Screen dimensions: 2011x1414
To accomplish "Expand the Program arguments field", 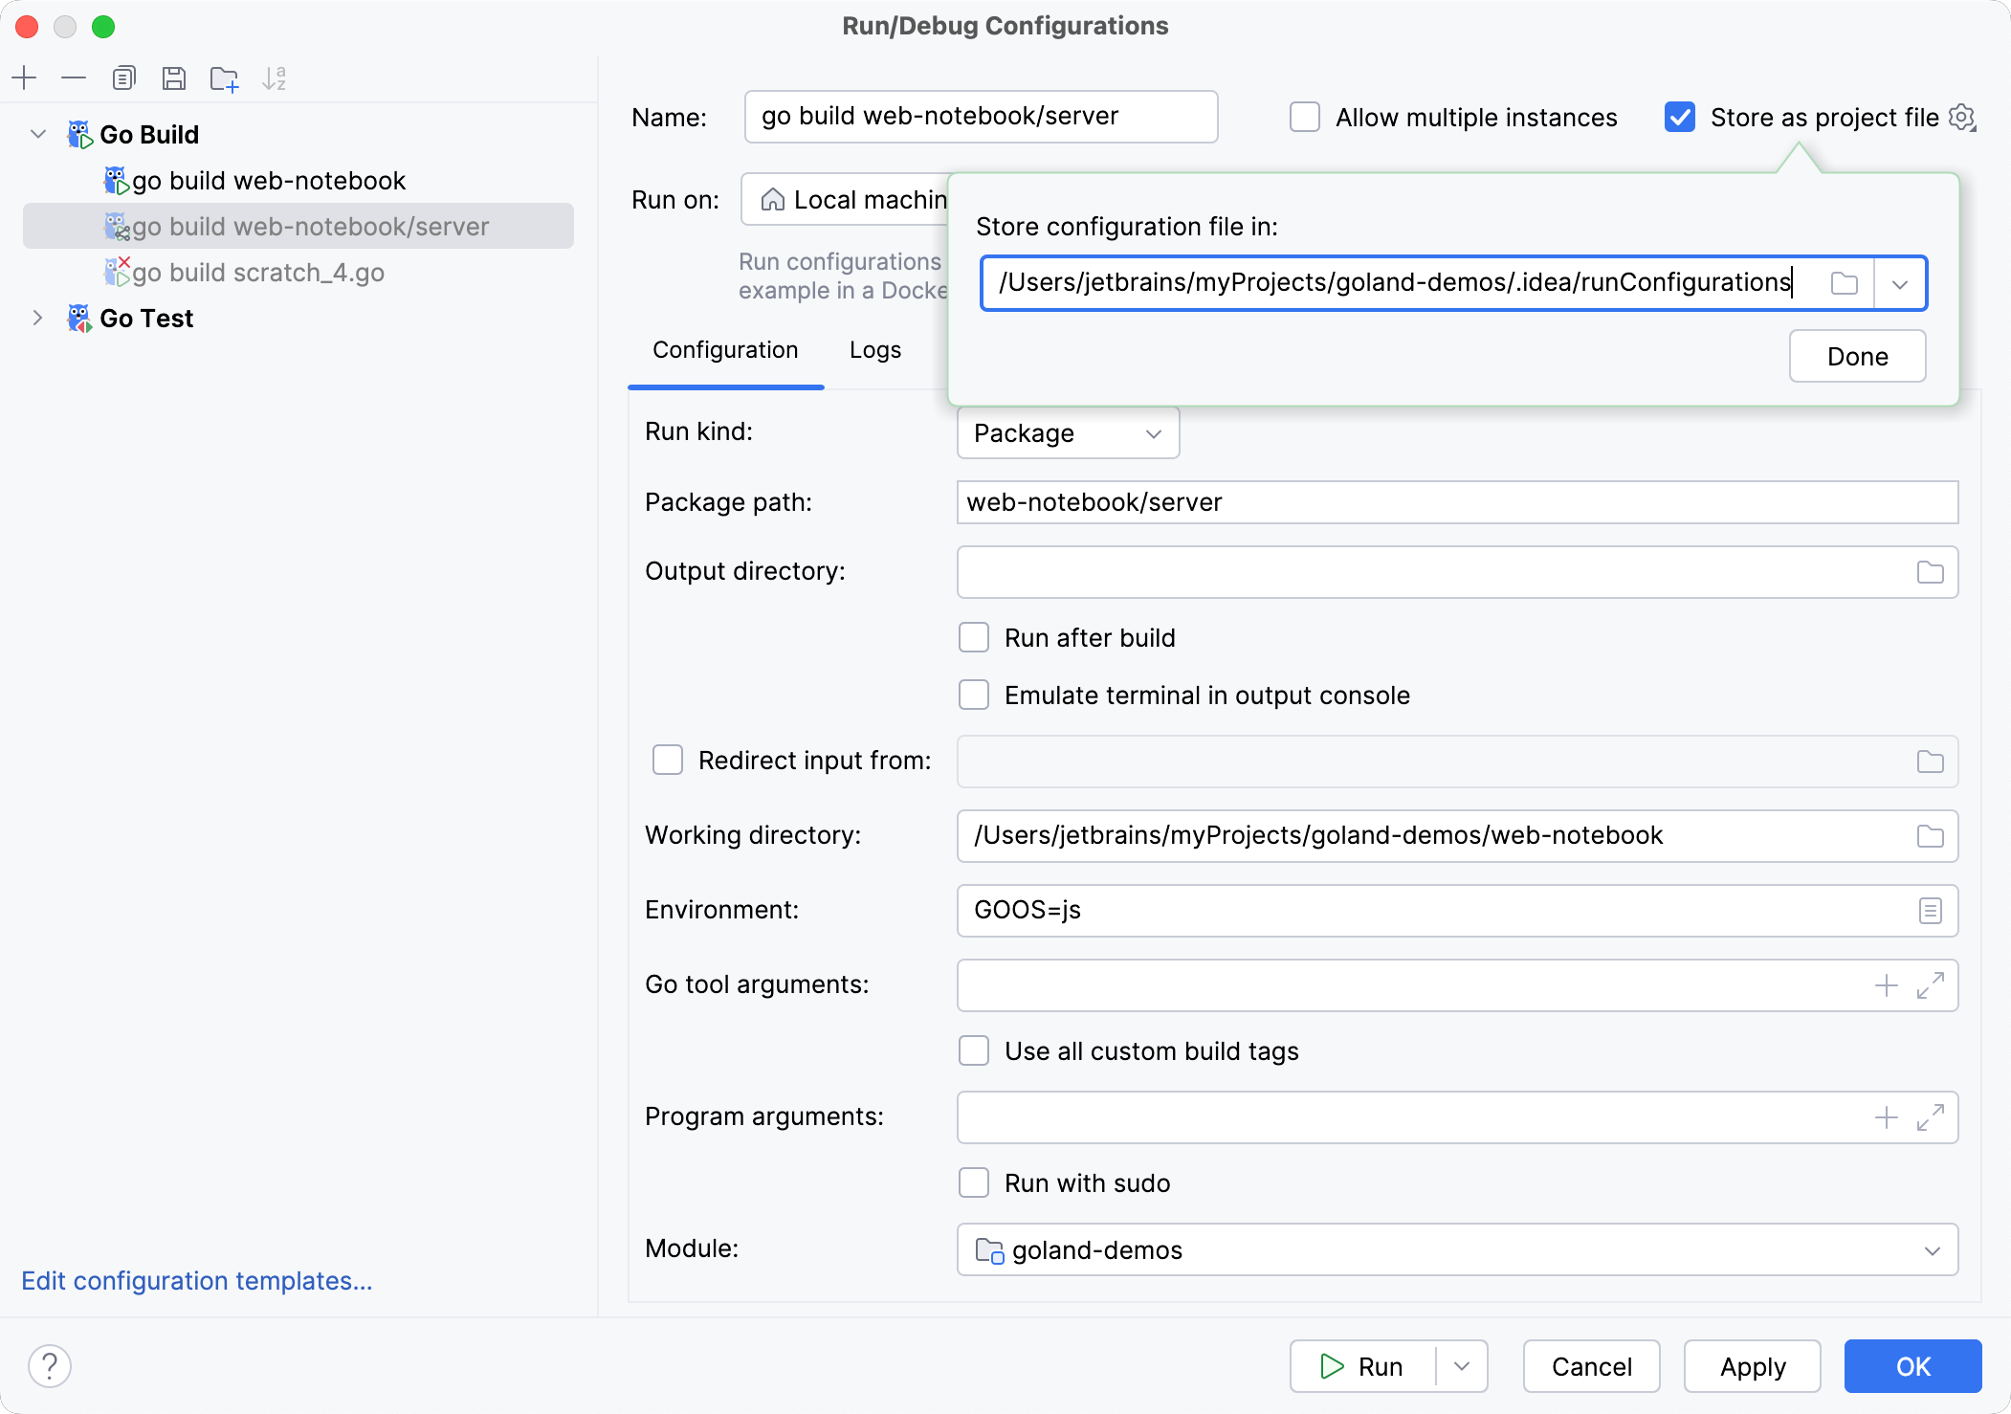I will (x=1930, y=1117).
